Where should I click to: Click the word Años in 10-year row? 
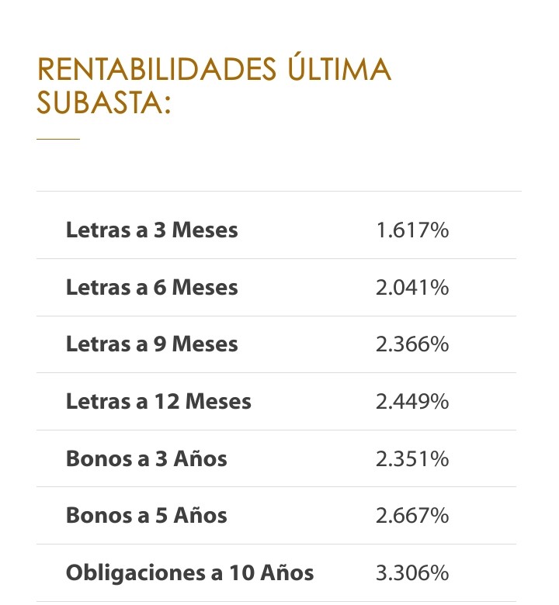[287, 572]
